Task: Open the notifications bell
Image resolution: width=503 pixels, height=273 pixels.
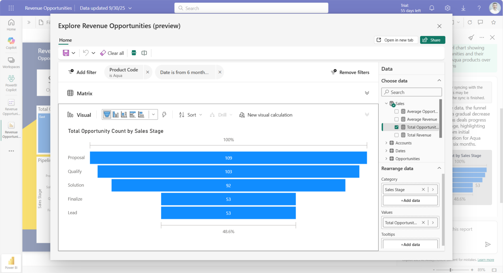Action: coord(432,8)
